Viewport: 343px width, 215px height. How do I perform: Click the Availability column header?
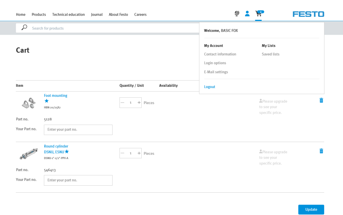click(168, 86)
